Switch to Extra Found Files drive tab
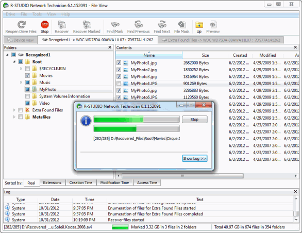Viewport: 302px width, 233px height. [x=221, y=40]
